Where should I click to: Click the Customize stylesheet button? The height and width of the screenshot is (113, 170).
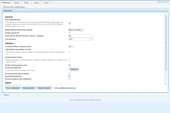coord(74,69)
